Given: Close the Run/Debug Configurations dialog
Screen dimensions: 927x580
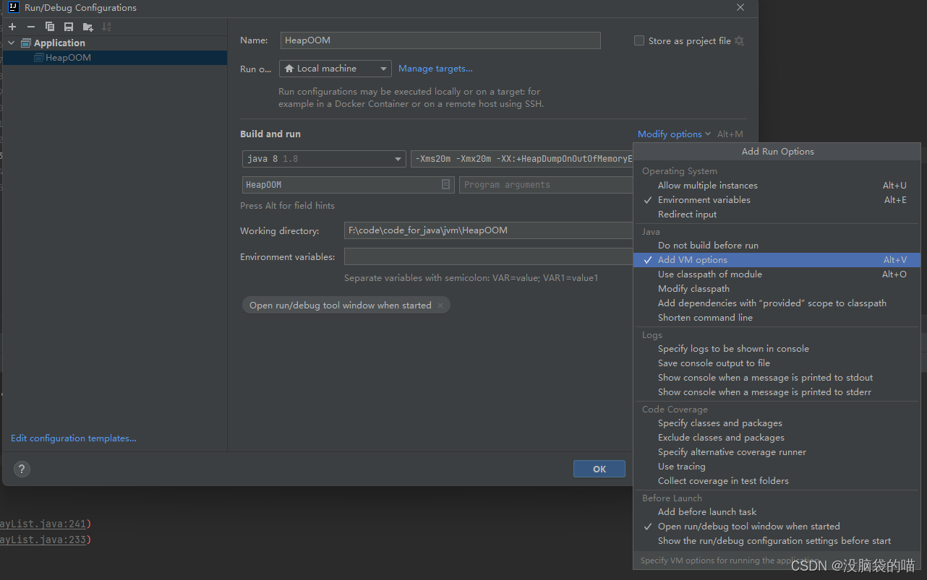Looking at the screenshot, I should tap(740, 7).
